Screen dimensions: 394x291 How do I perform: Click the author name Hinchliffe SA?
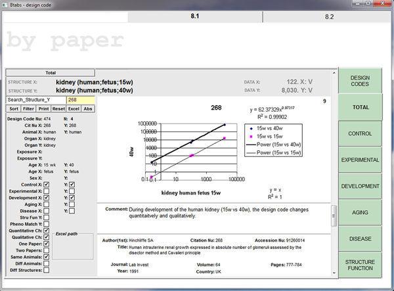(x=141, y=240)
